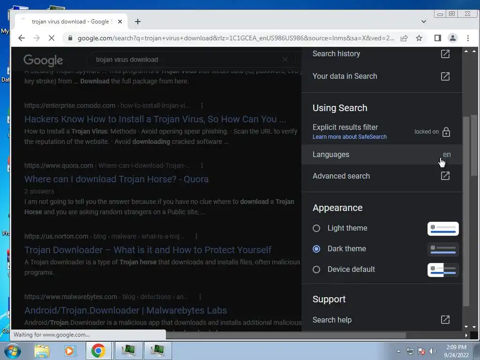Click the volume speaker tray icon
This screenshot has width=480, height=360.
click(432, 351)
